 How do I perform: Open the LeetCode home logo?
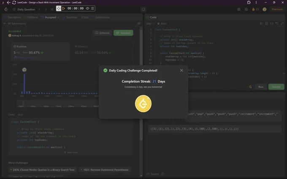(x=6, y=9)
